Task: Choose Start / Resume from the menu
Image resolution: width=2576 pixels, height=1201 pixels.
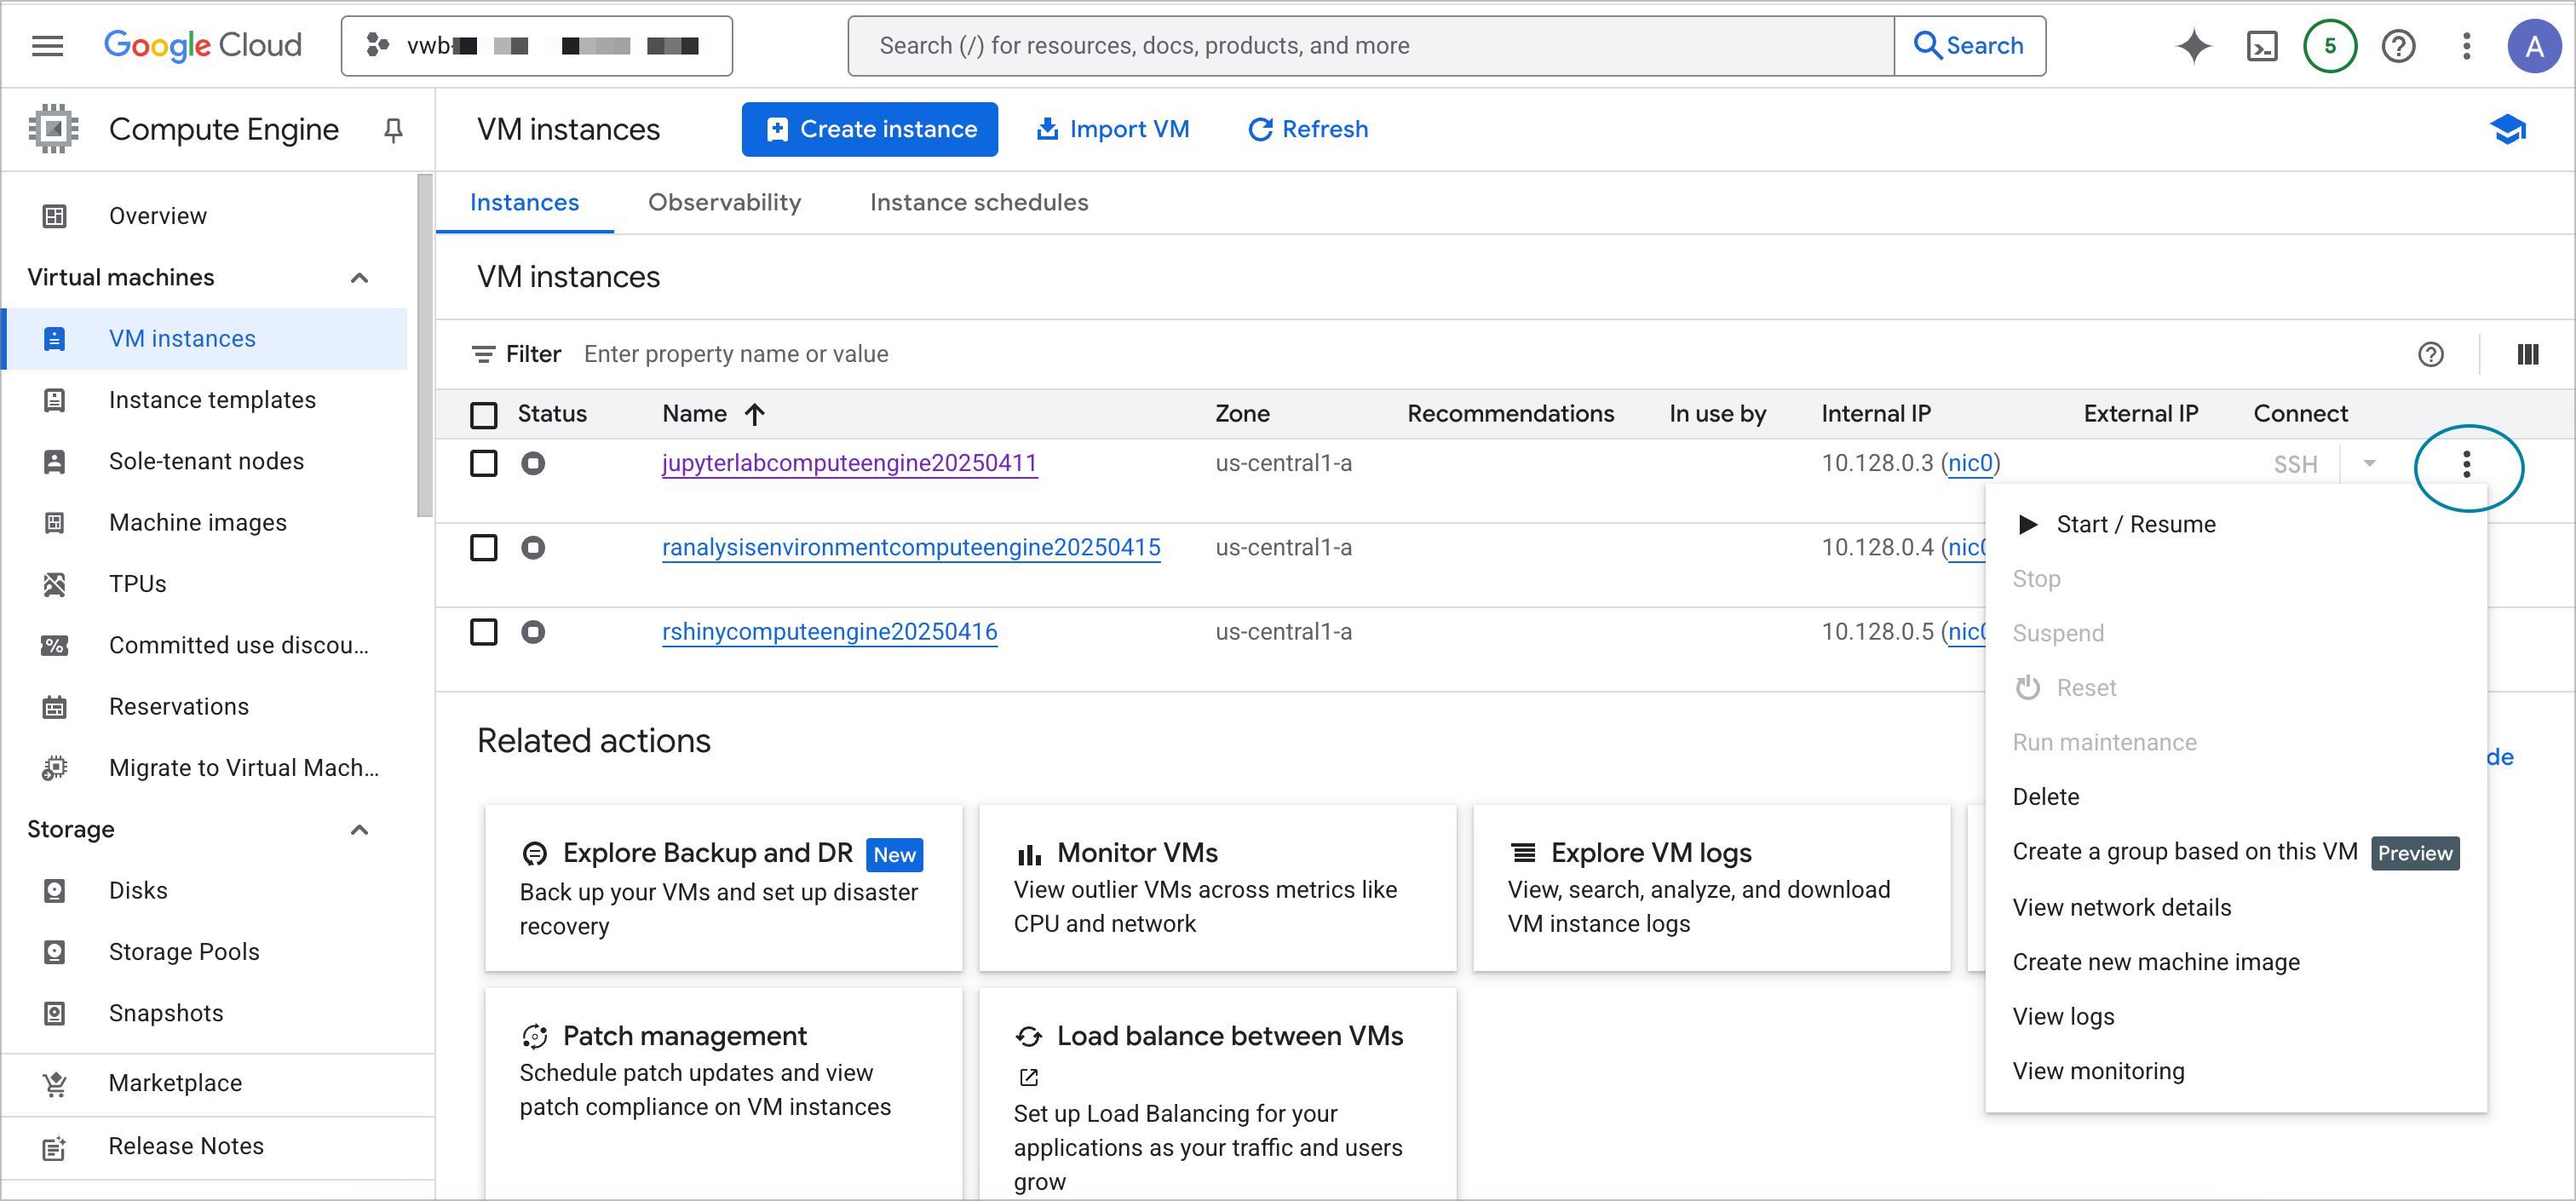Action: [2236, 524]
